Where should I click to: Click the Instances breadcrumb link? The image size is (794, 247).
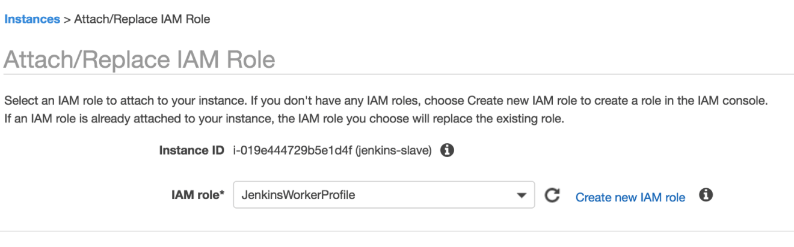(x=32, y=19)
